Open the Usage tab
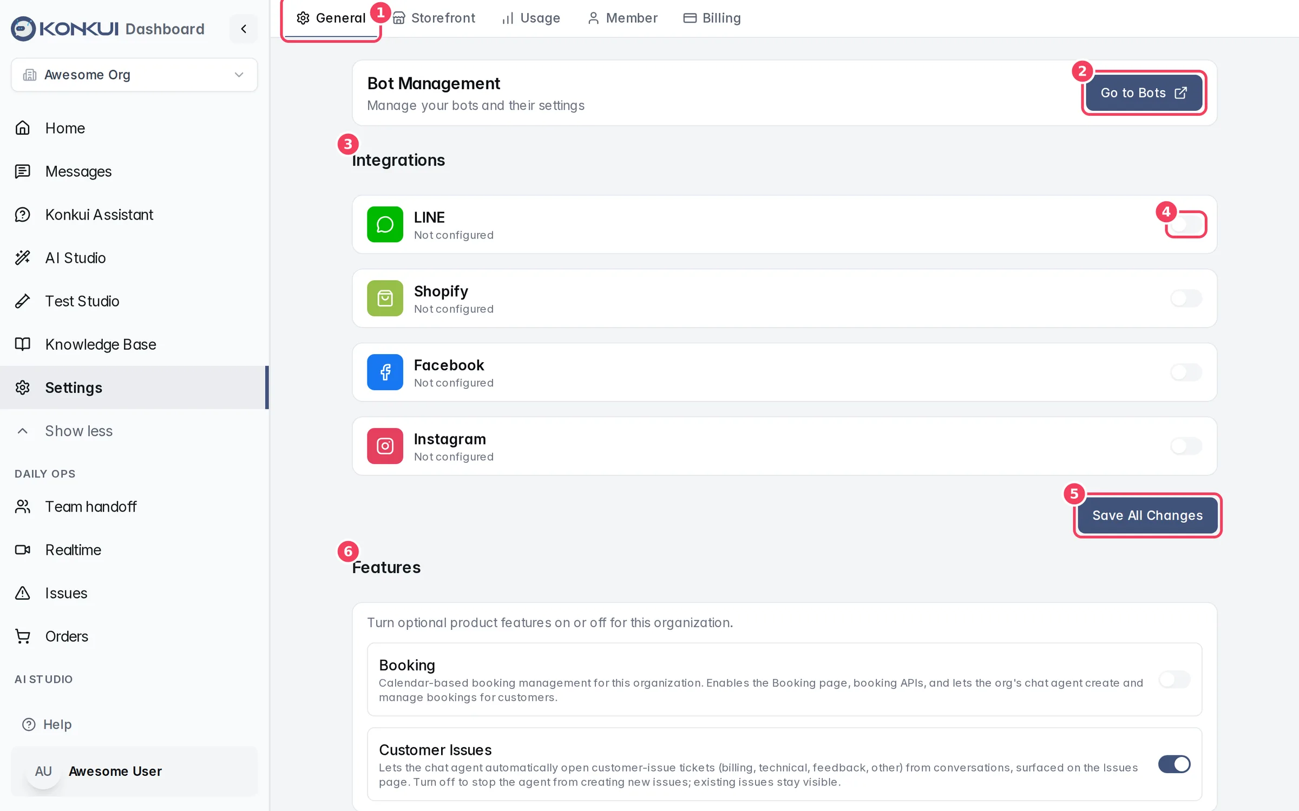The width and height of the screenshot is (1299, 811). pos(531,18)
